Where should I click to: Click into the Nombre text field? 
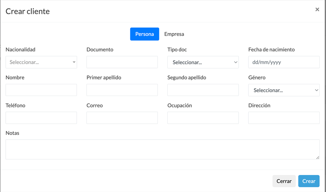(41, 90)
